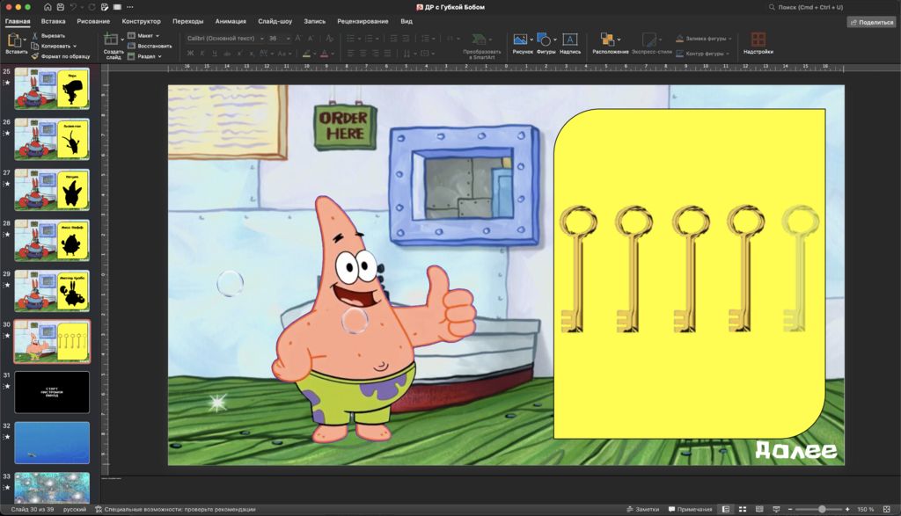Start slide show from status bar icon
The height and width of the screenshot is (516, 901).
(x=776, y=509)
